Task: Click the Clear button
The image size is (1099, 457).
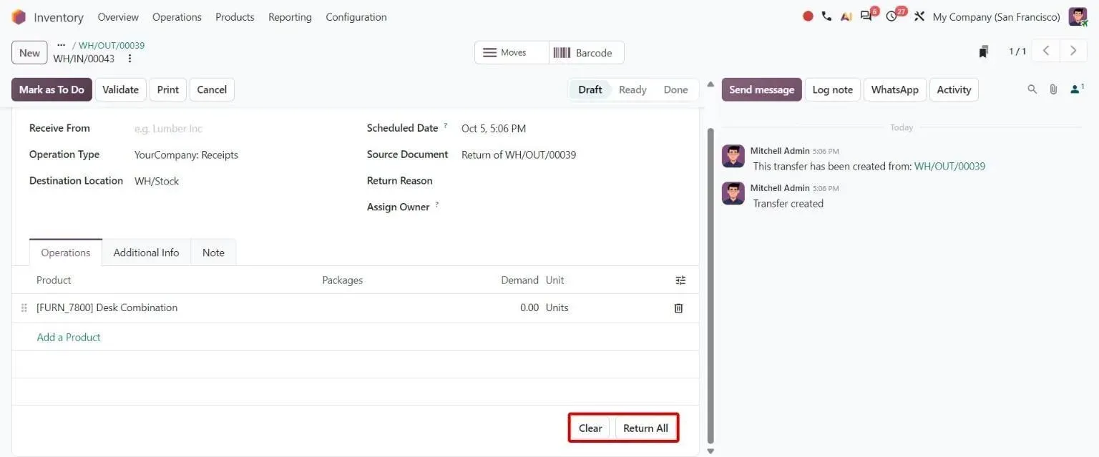Action: pyautogui.click(x=590, y=428)
